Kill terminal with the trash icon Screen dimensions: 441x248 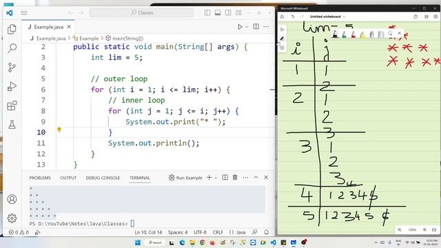click(235, 178)
